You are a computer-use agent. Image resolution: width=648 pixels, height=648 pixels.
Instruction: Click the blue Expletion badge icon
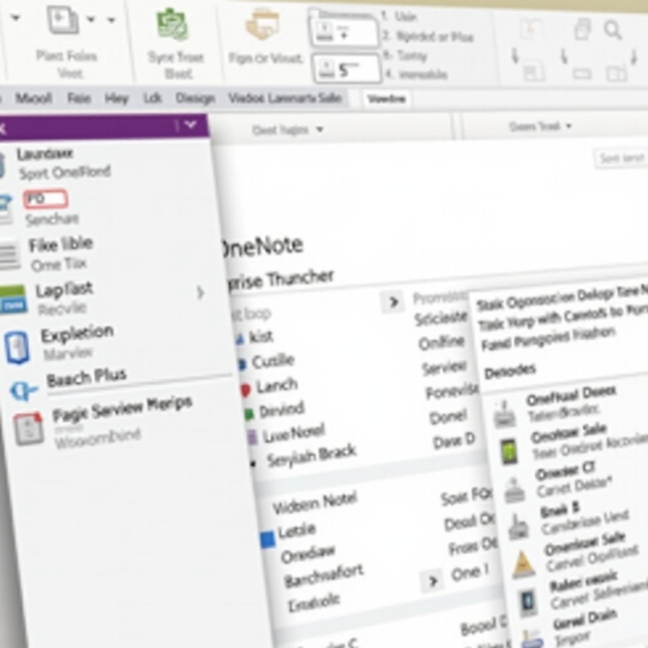(x=17, y=347)
